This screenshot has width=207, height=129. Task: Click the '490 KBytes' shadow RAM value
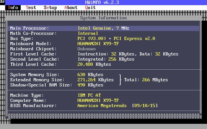point(90,85)
